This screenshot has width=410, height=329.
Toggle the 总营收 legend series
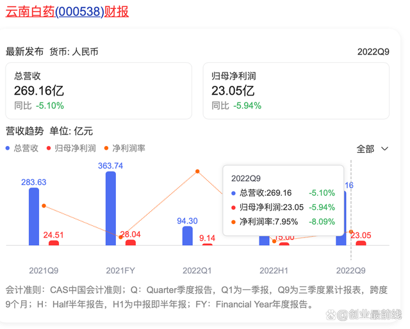click(x=22, y=148)
